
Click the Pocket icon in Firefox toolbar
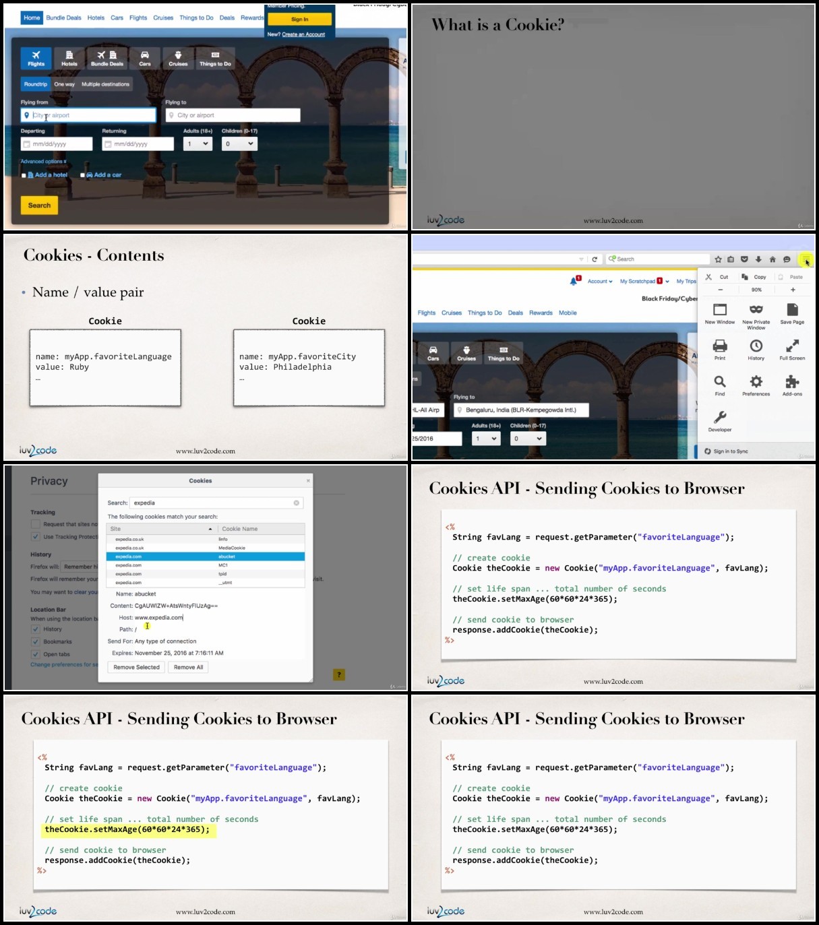pyautogui.click(x=744, y=259)
